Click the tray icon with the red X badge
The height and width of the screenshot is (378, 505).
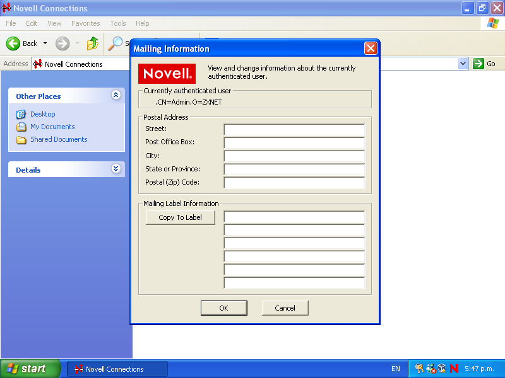(431, 369)
